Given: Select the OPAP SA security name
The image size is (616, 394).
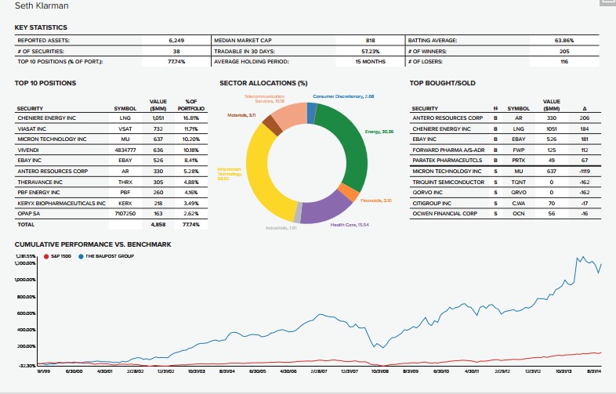Looking at the screenshot, I should [x=29, y=214].
